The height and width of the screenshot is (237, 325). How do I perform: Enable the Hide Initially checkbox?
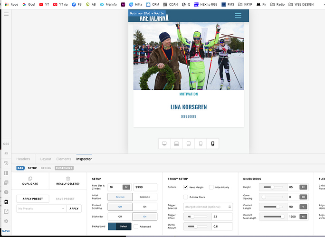click(x=211, y=187)
